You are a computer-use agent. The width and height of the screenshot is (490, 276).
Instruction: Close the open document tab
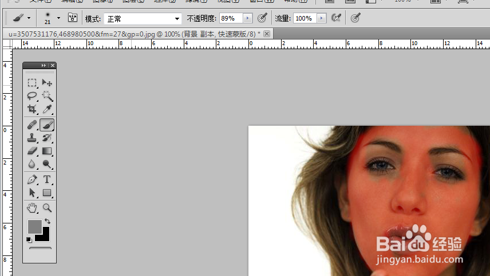click(x=267, y=34)
